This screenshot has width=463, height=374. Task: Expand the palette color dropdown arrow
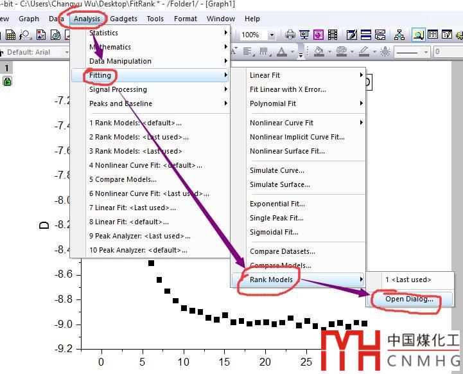(x=353, y=52)
